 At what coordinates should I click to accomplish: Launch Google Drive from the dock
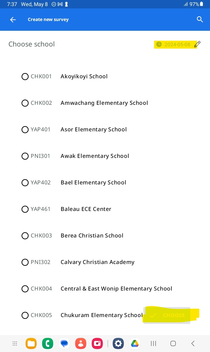[135, 343]
